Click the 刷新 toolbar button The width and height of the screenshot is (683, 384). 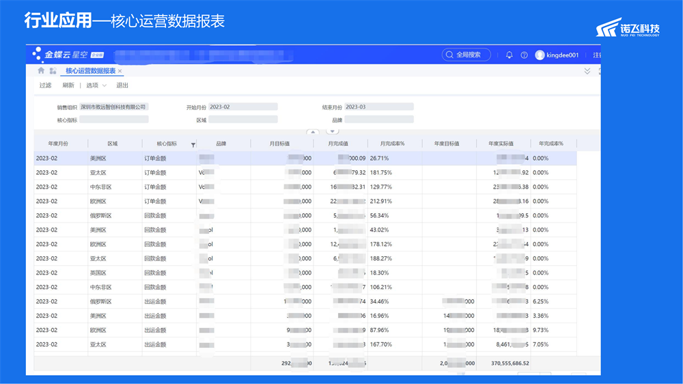[68, 85]
